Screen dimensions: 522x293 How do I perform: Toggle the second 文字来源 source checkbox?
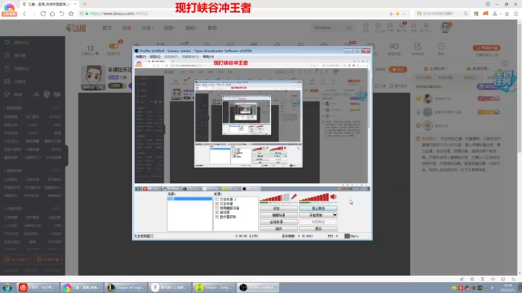(x=217, y=204)
